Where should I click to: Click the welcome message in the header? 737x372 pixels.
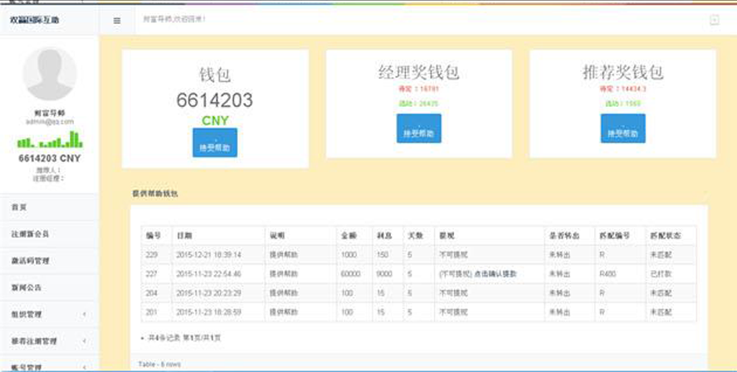tap(174, 19)
